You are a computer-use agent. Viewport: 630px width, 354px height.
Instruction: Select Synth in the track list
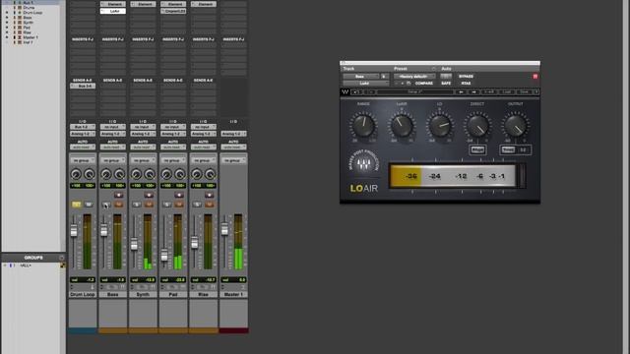29,23
